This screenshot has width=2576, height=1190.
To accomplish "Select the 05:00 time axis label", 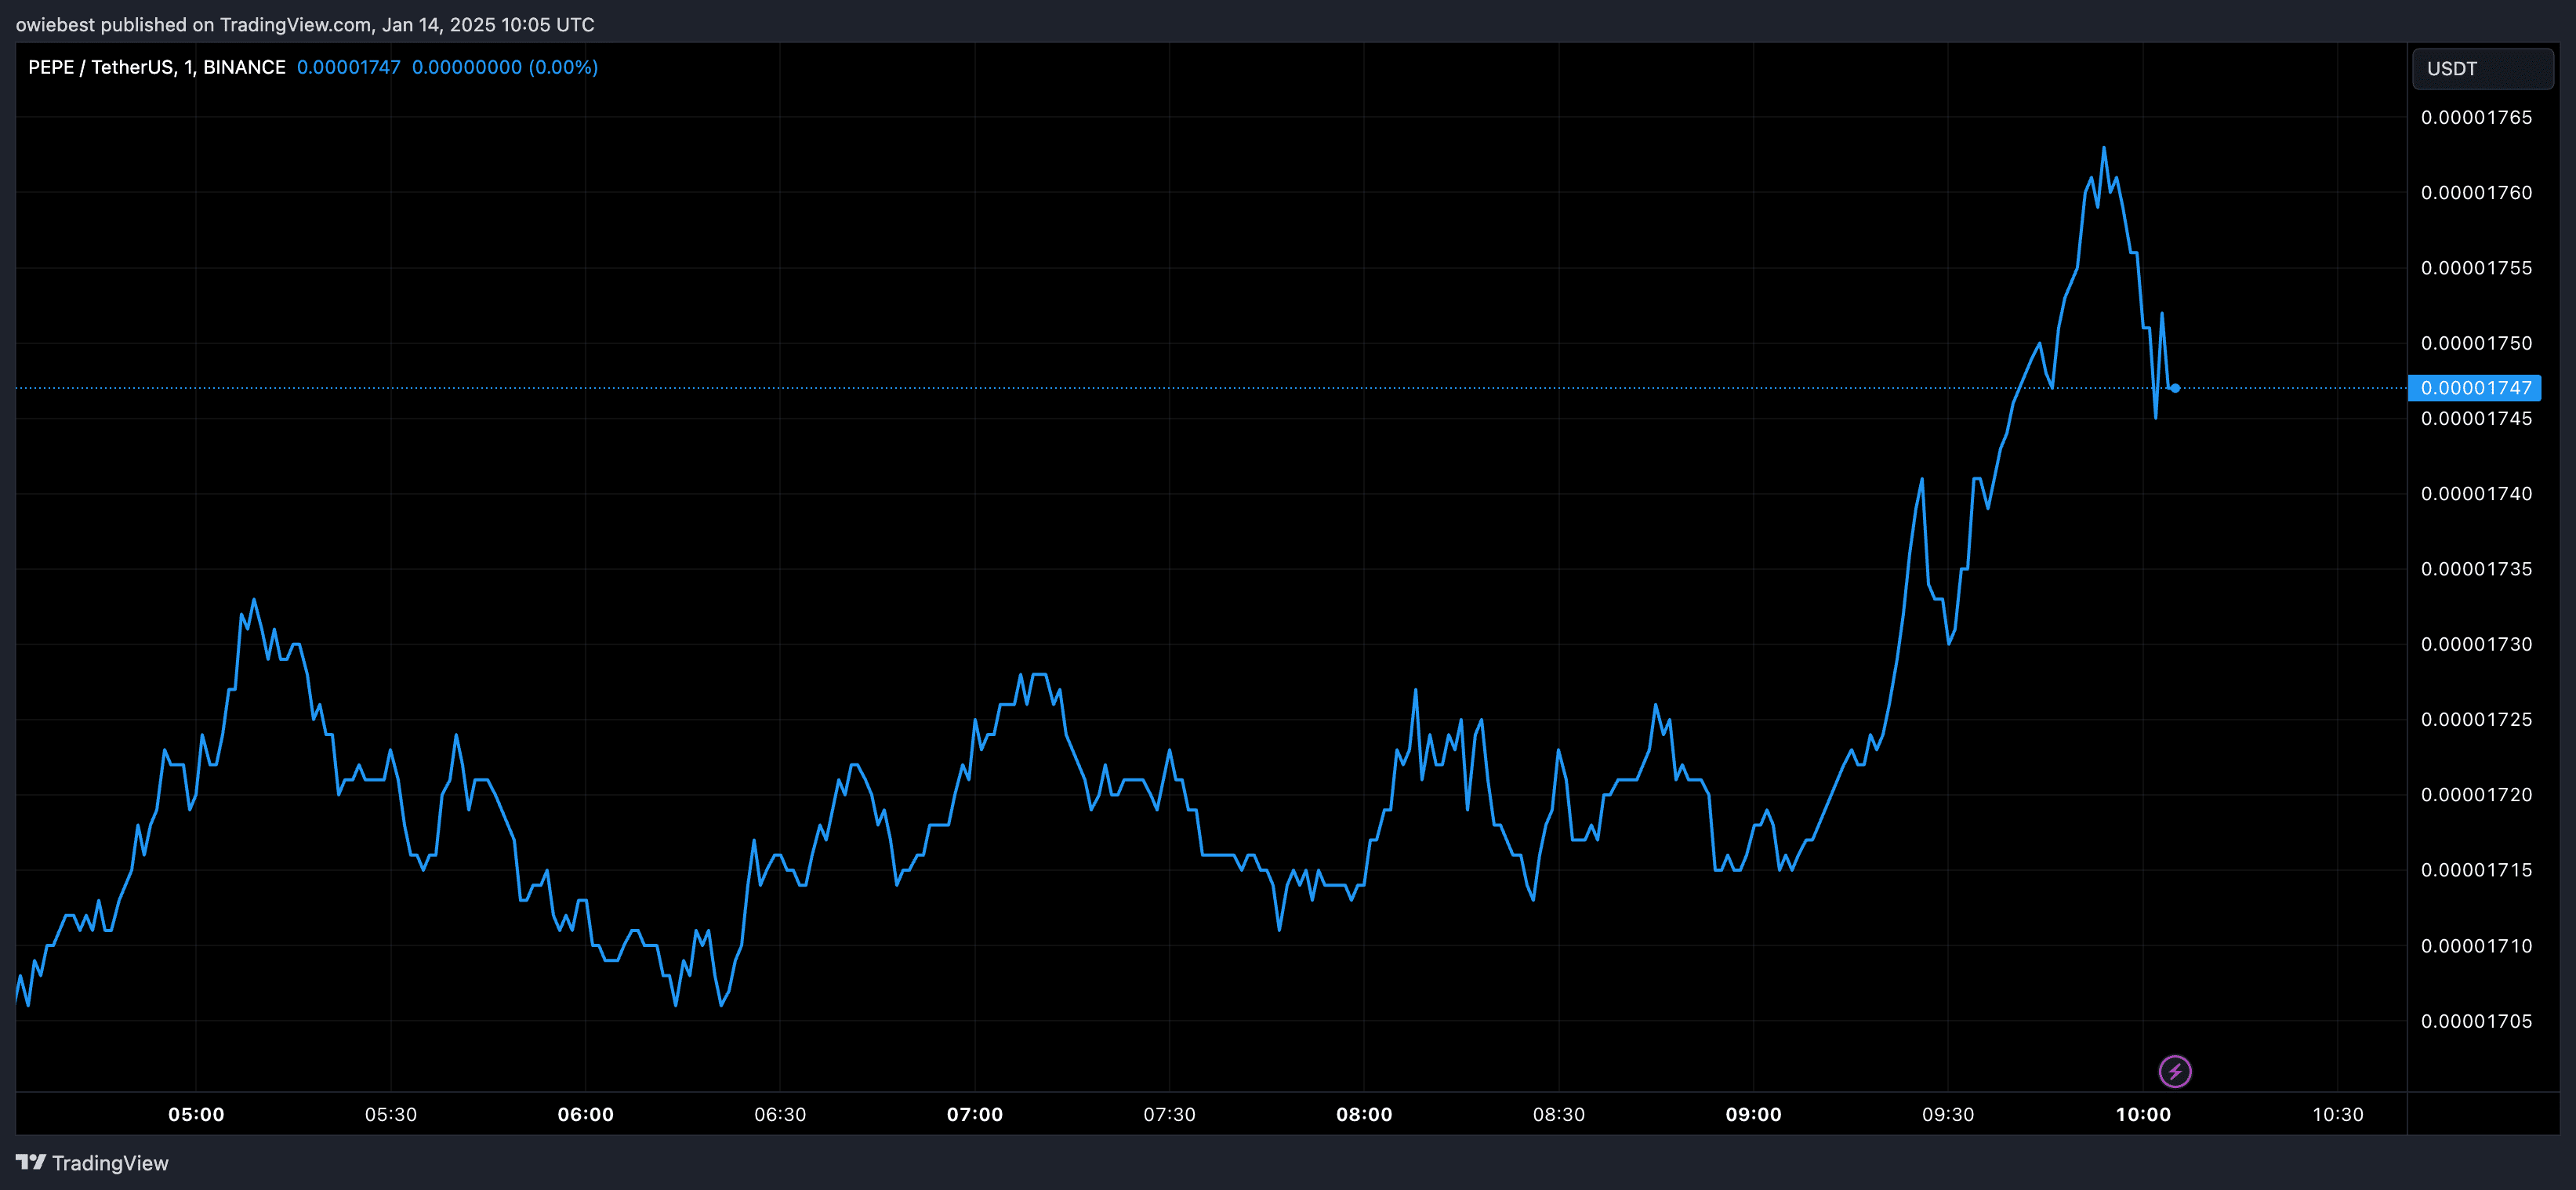I will coord(196,1114).
